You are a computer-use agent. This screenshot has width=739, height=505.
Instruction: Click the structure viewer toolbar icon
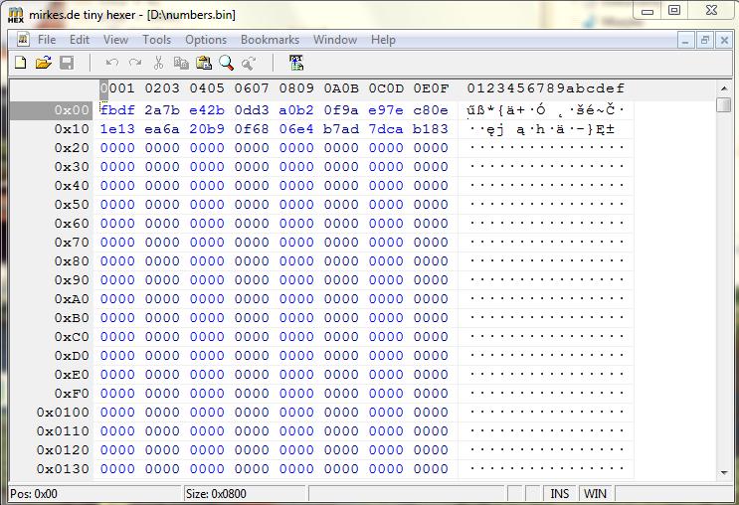click(296, 63)
